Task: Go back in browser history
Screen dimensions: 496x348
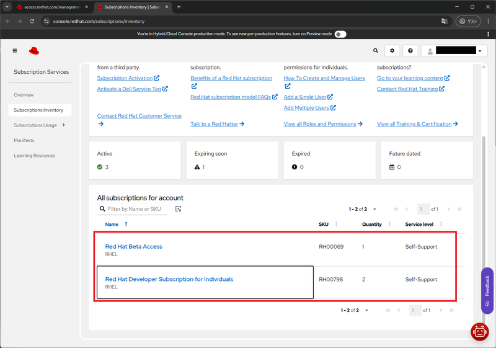Action: [8, 21]
